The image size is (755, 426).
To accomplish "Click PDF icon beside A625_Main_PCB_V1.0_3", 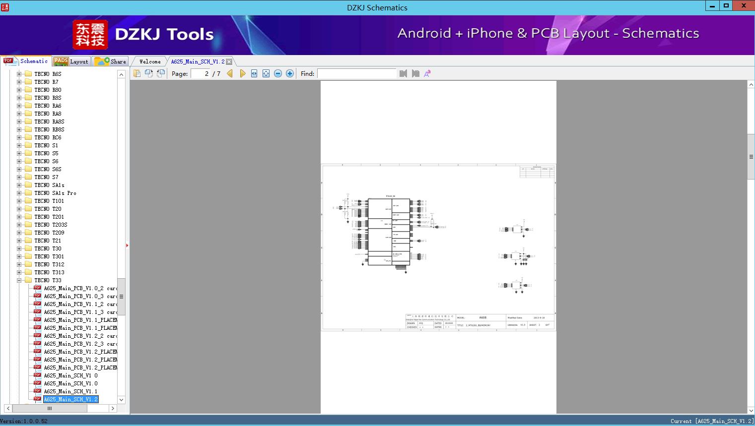I will (x=37, y=296).
